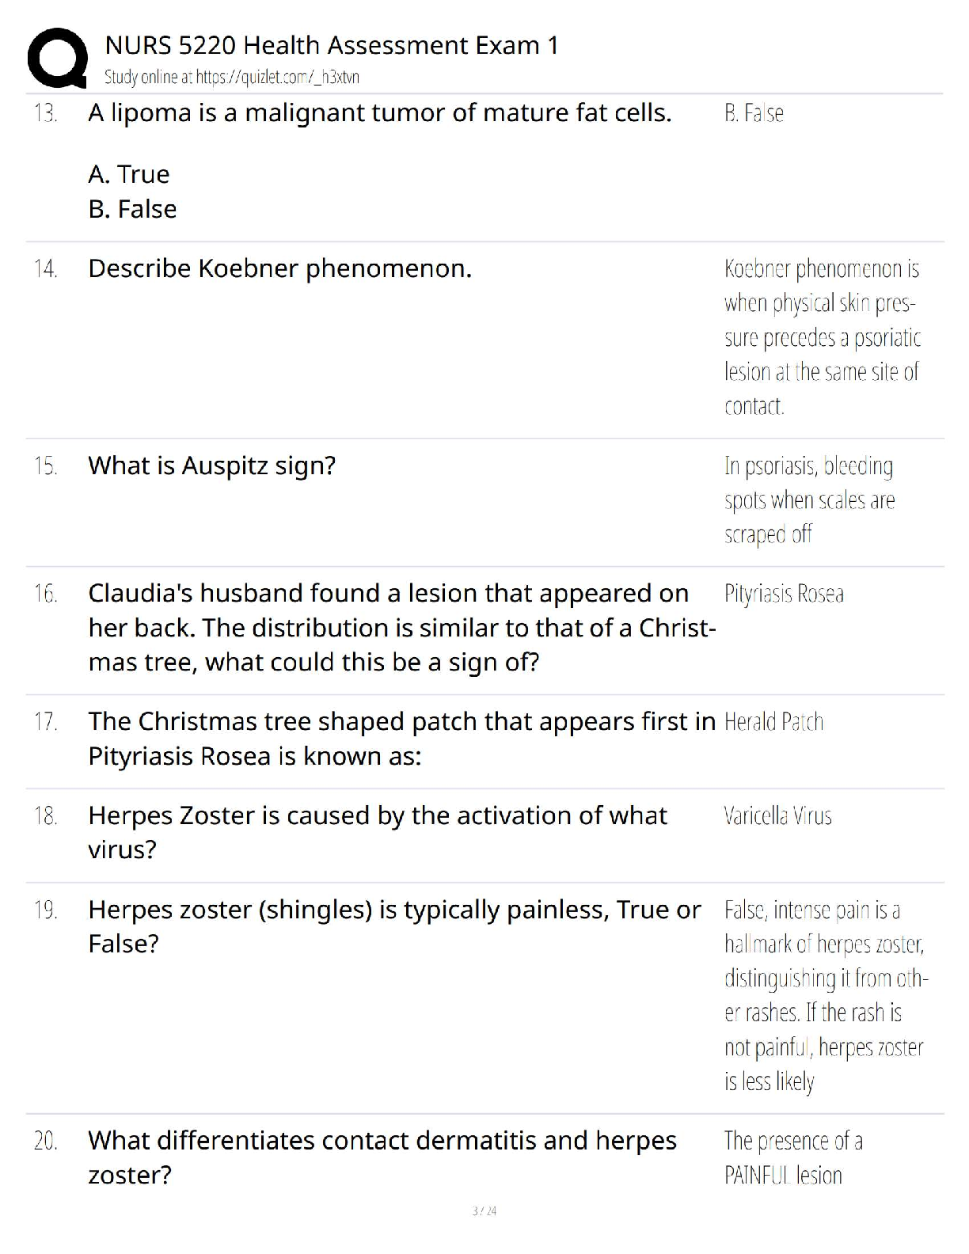This screenshot has width=969, height=1254.
Task: Click 'Describe Koebner phenomenon' question
Action: click(279, 269)
